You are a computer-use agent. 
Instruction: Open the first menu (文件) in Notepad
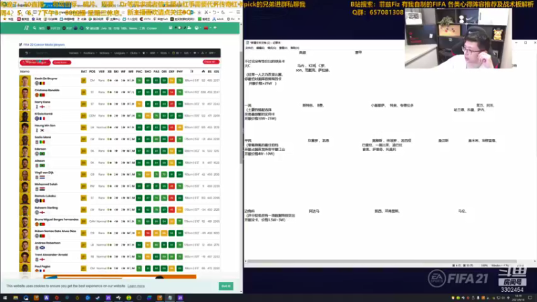pyautogui.click(x=249, y=48)
